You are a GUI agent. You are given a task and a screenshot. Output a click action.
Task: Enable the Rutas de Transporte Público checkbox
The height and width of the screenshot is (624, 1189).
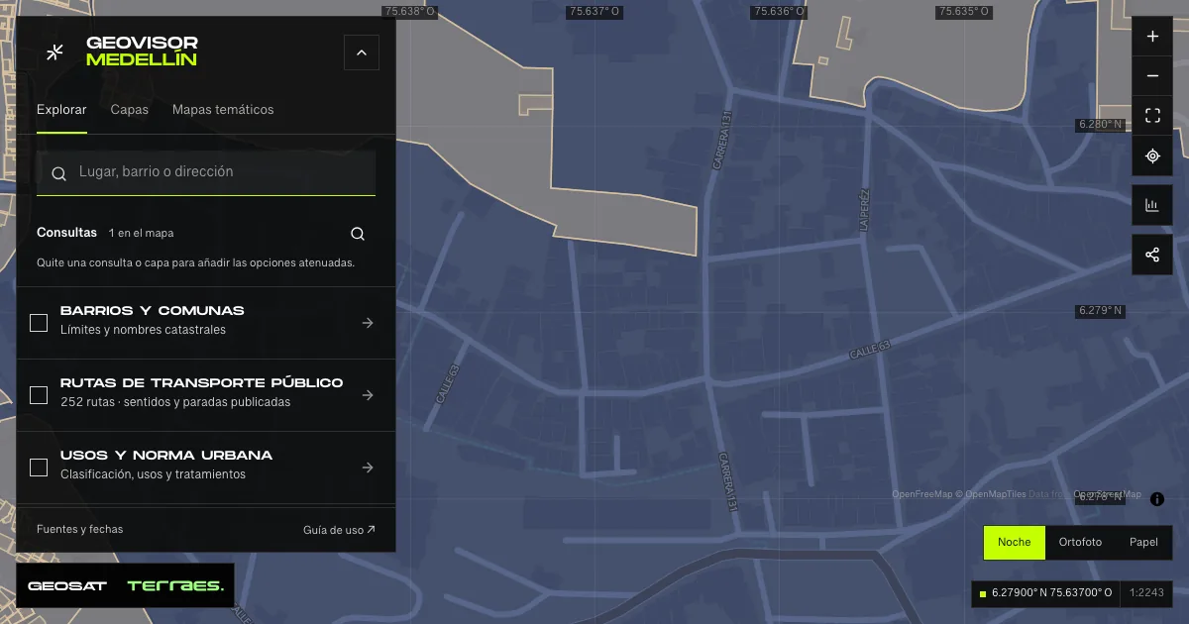click(39, 395)
